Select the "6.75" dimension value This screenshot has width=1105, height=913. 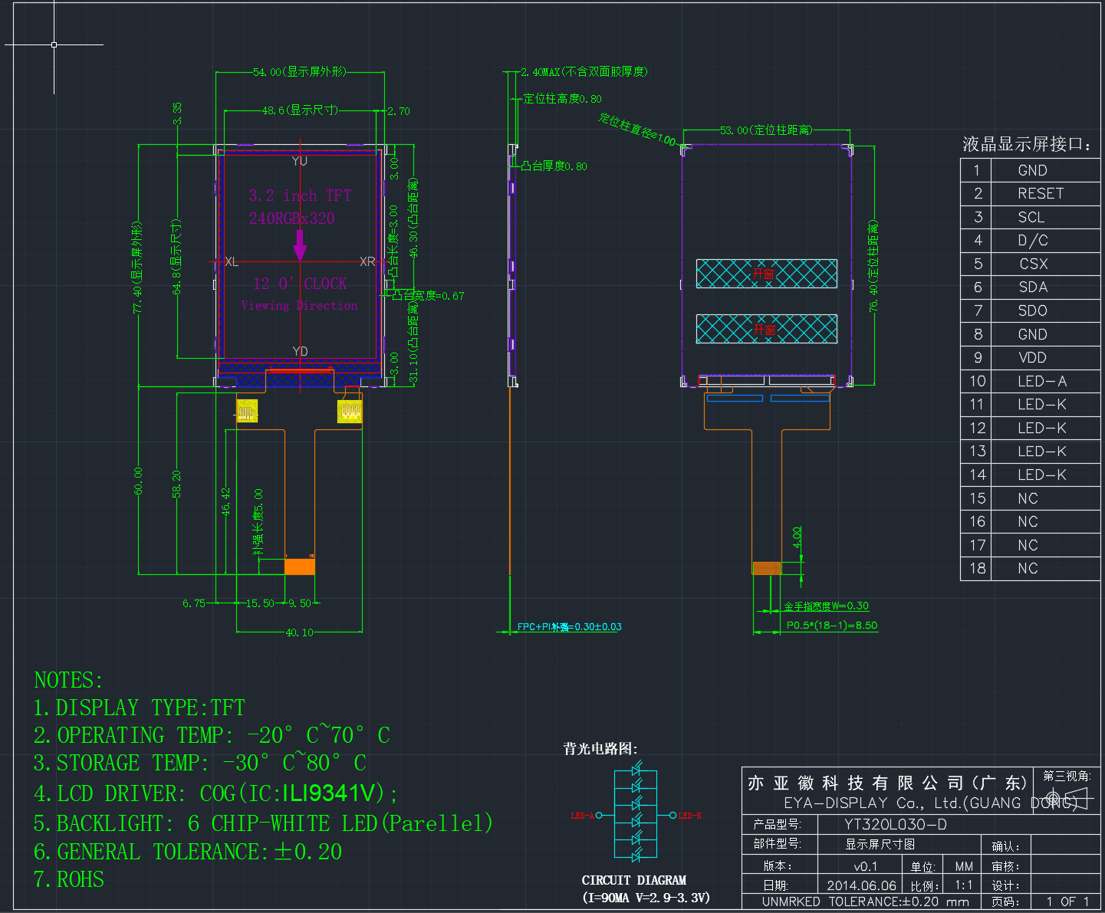coord(194,603)
